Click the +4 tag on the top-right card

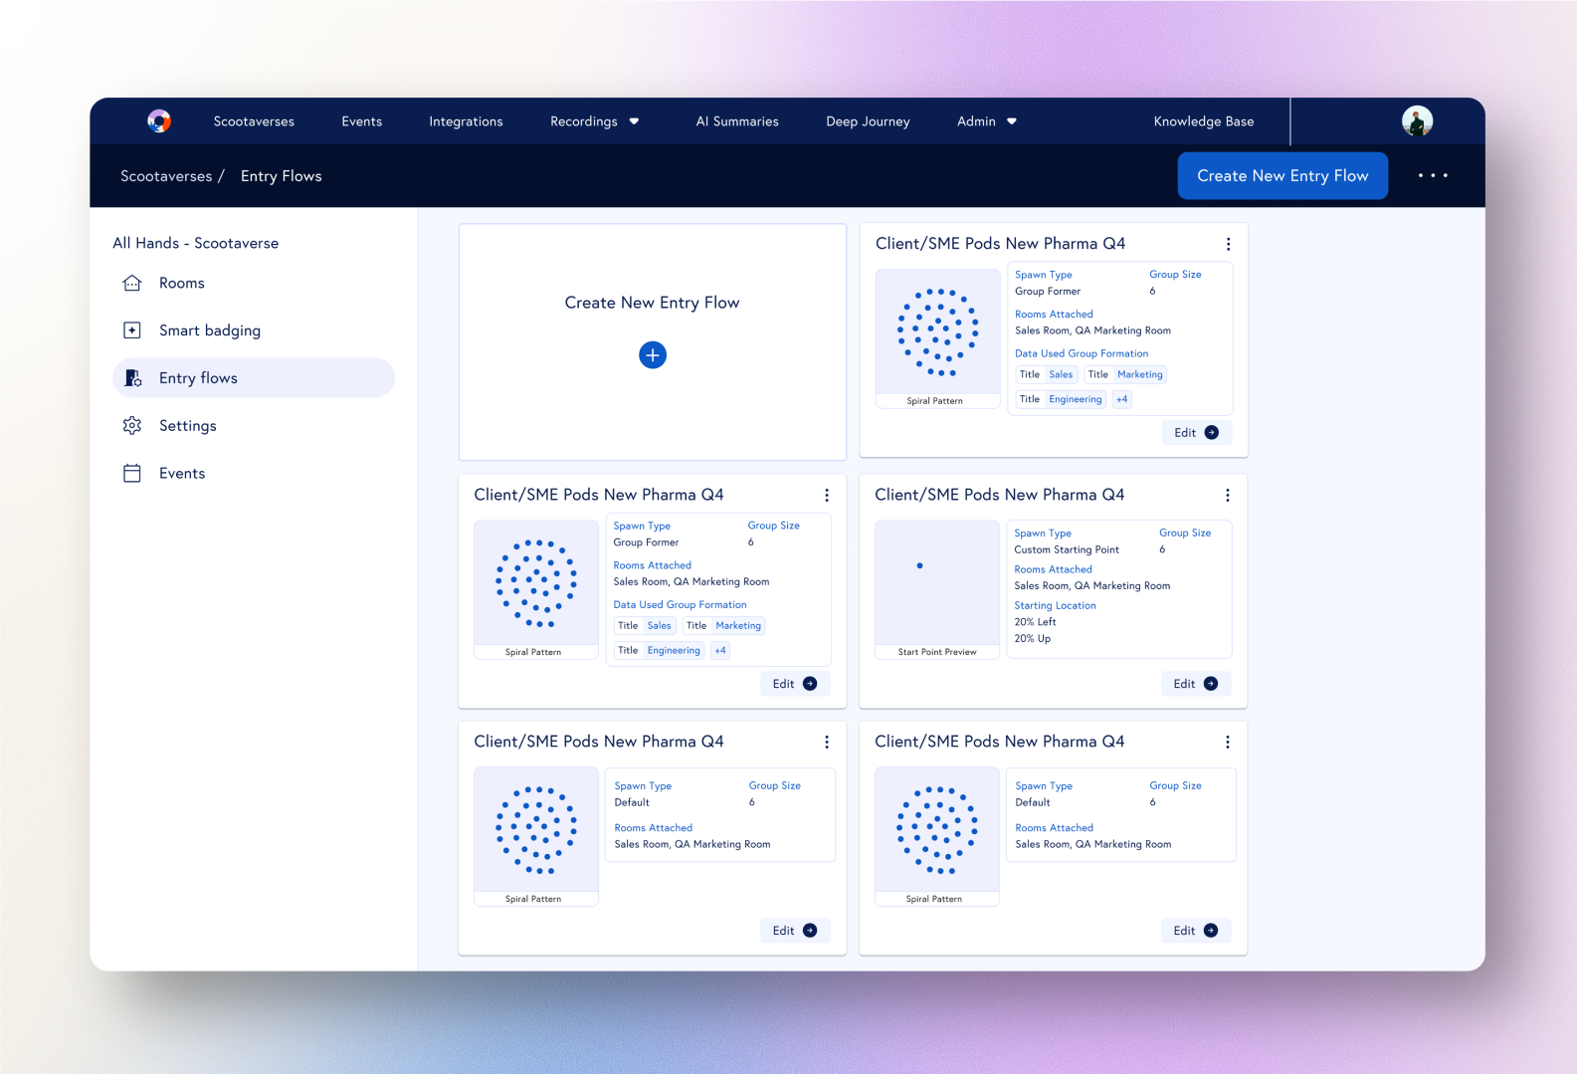(x=1121, y=399)
